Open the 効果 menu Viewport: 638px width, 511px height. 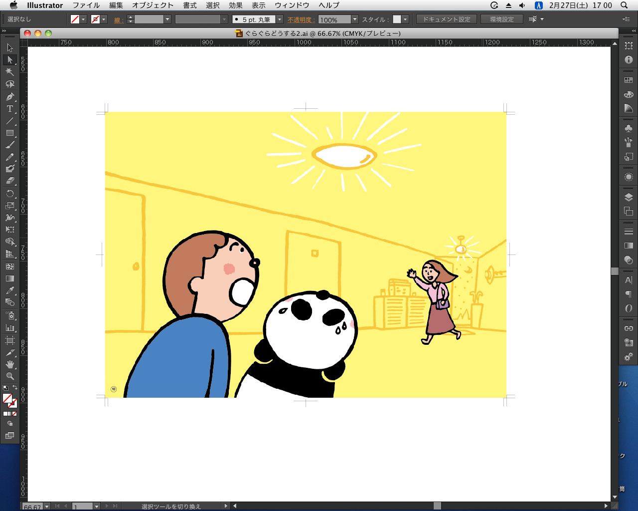click(x=236, y=5)
